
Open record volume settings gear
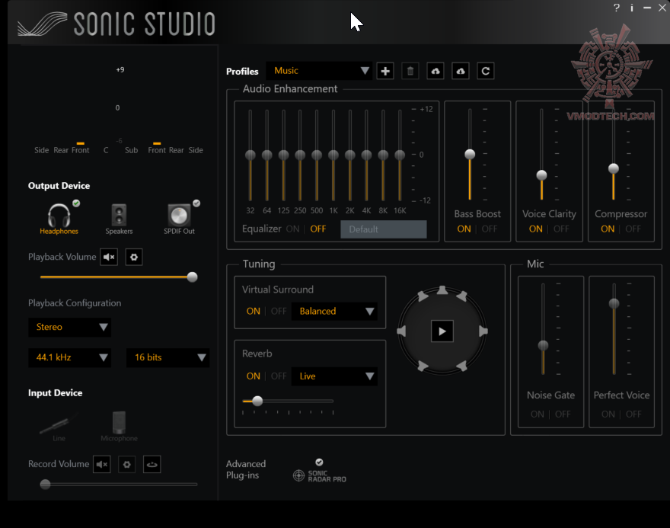tap(127, 464)
